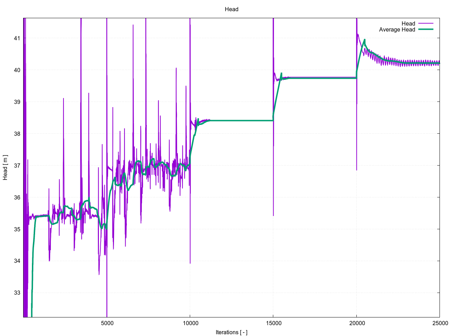Click the 20000 x-axis tick label
Screen dimensions: 449x336
[x=356, y=323]
